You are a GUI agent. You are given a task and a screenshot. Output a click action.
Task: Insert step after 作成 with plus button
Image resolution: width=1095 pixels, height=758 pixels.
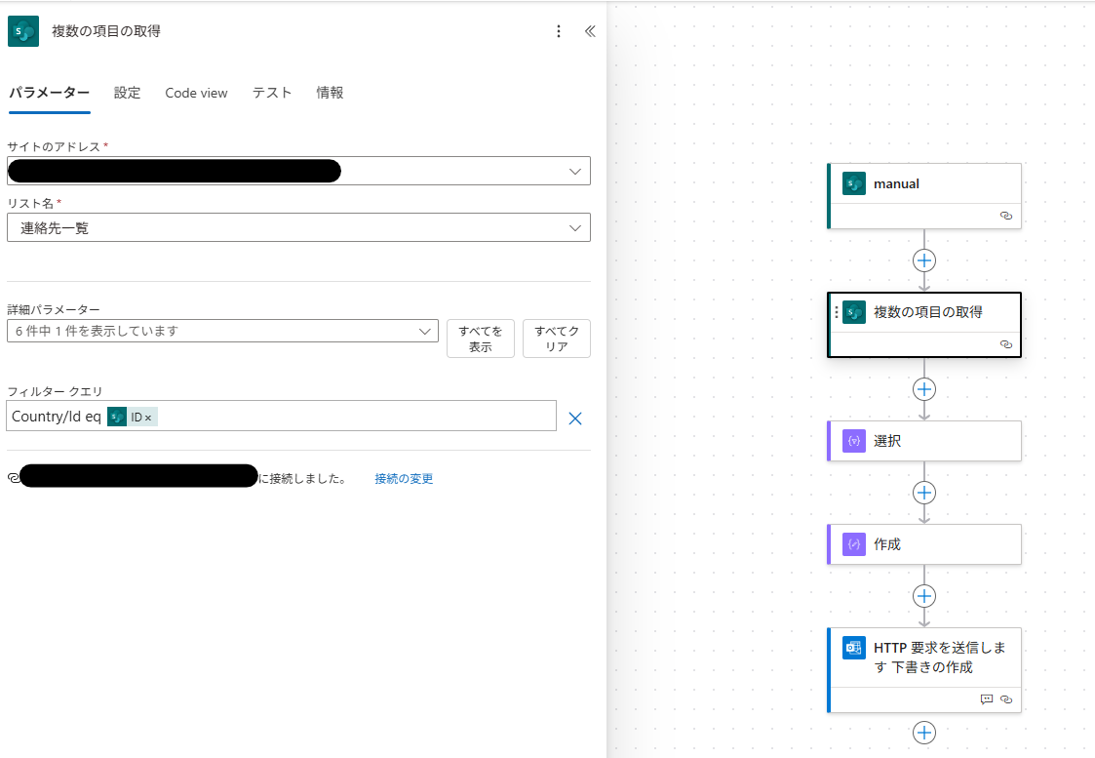click(924, 596)
